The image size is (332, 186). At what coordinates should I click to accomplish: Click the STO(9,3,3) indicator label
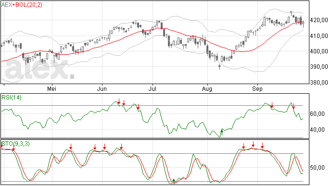[x=16, y=144]
